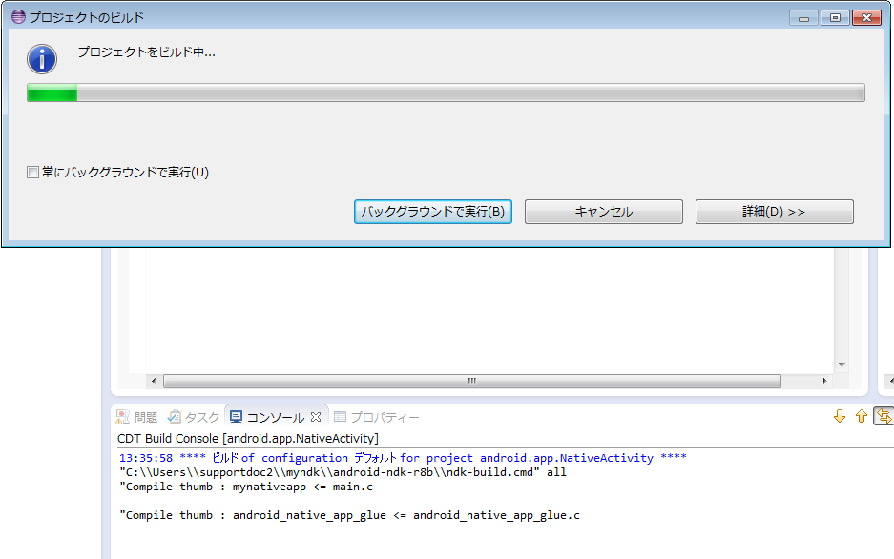Switch to the 問題 tab
This screenshot has width=894, height=559.
pos(137,417)
